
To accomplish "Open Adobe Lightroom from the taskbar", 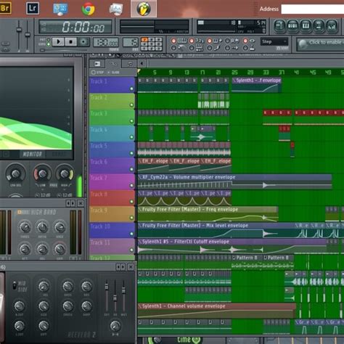I will tap(33, 9).
